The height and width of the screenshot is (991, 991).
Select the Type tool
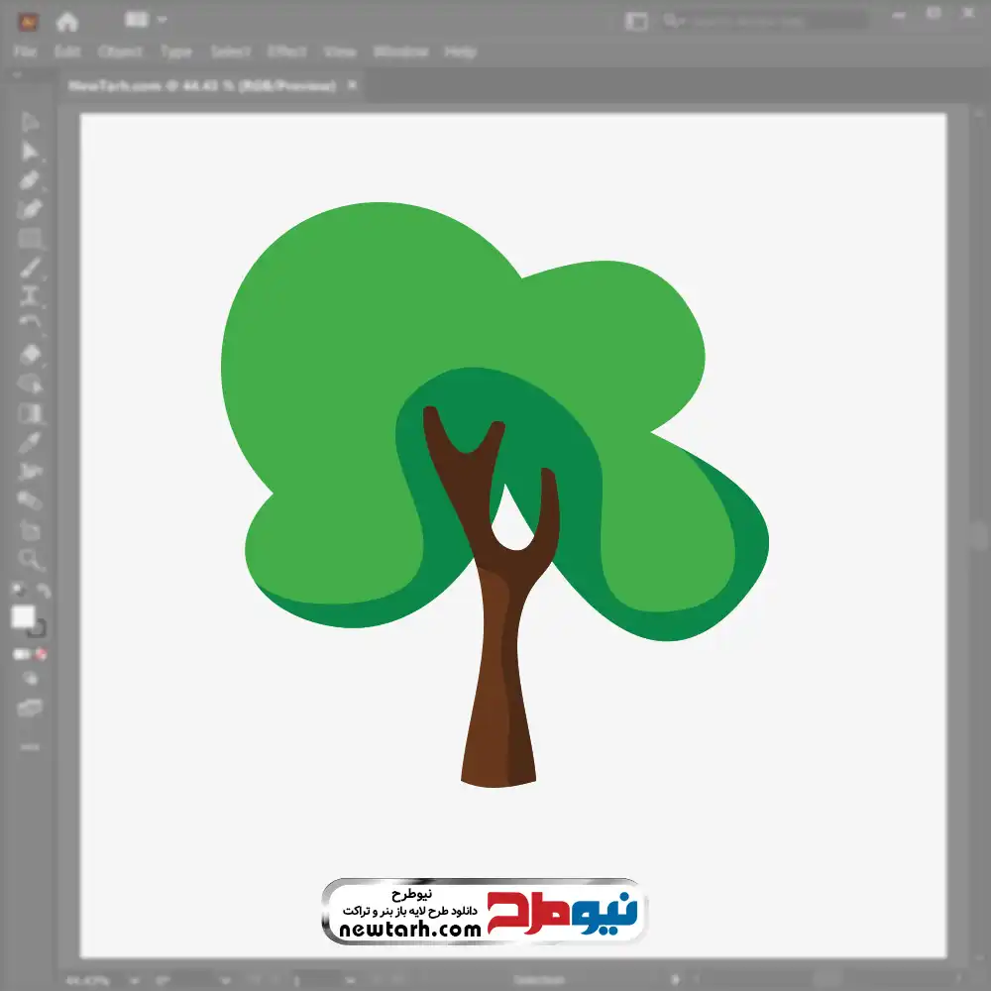click(x=30, y=295)
